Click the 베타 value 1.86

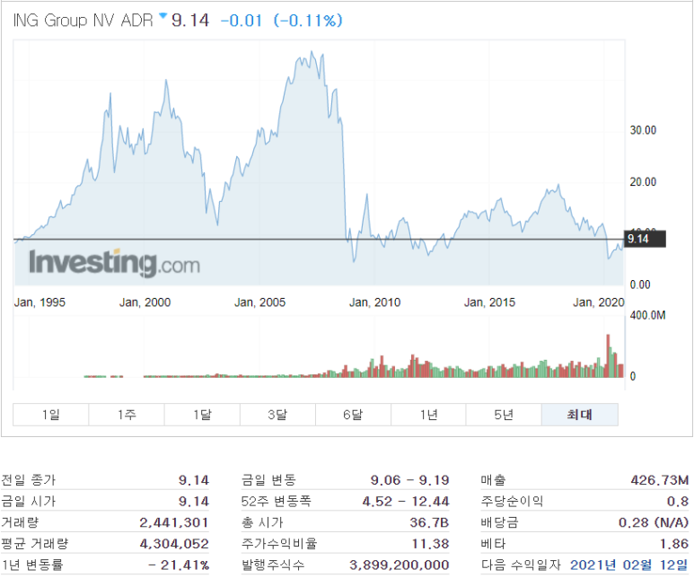click(x=674, y=544)
